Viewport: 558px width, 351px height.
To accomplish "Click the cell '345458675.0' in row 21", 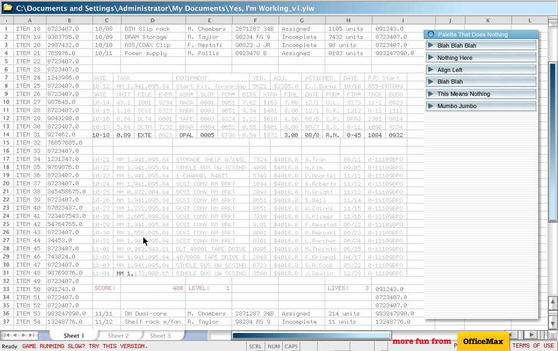I will tap(69, 192).
